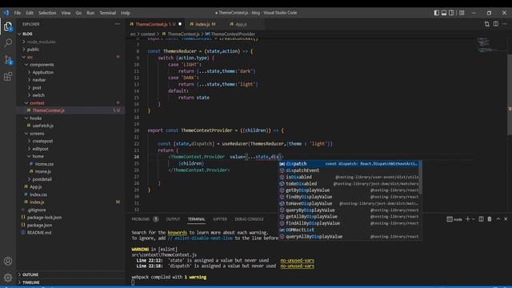Click first no-unused-vars link in terminal
The height and width of the screenshot is (288, 512).
pos(297,260)
